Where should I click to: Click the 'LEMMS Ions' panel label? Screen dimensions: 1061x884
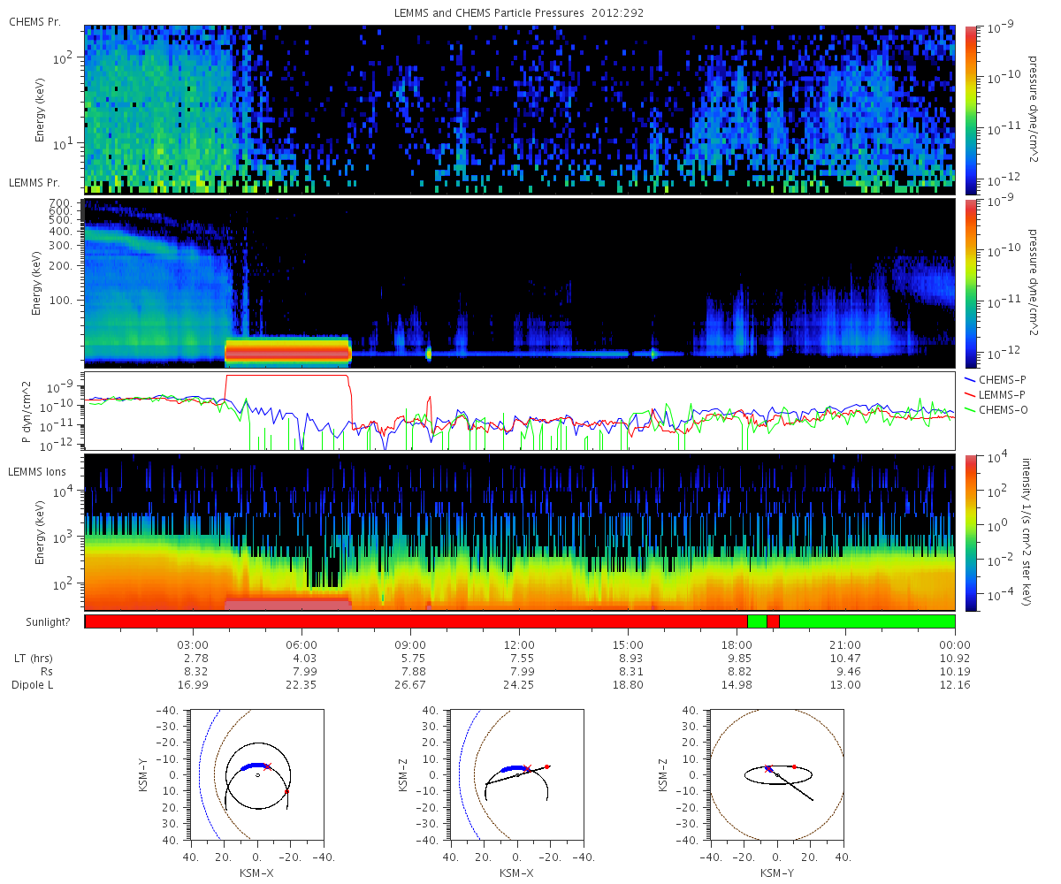[36, 473]
